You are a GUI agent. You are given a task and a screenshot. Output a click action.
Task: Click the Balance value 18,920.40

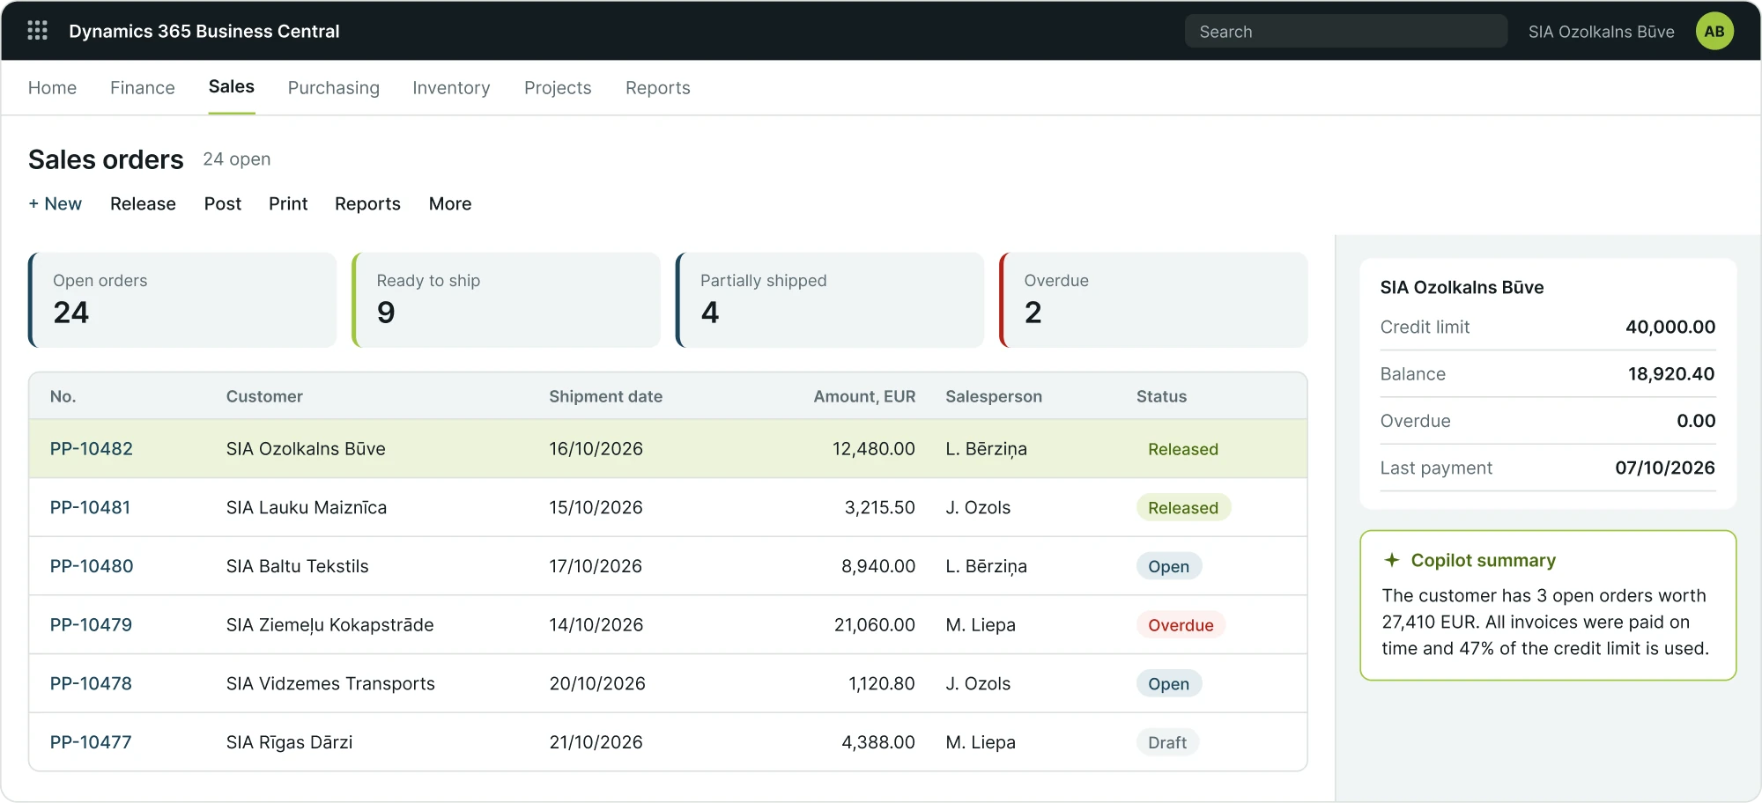click(x=1671, y=373)
